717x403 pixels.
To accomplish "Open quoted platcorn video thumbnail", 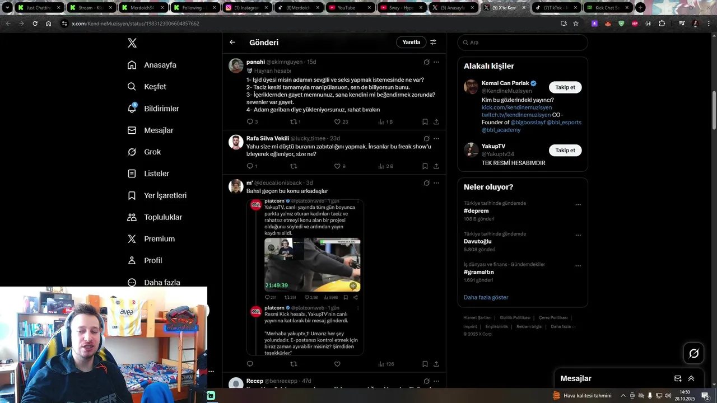I will pos(312,265).
